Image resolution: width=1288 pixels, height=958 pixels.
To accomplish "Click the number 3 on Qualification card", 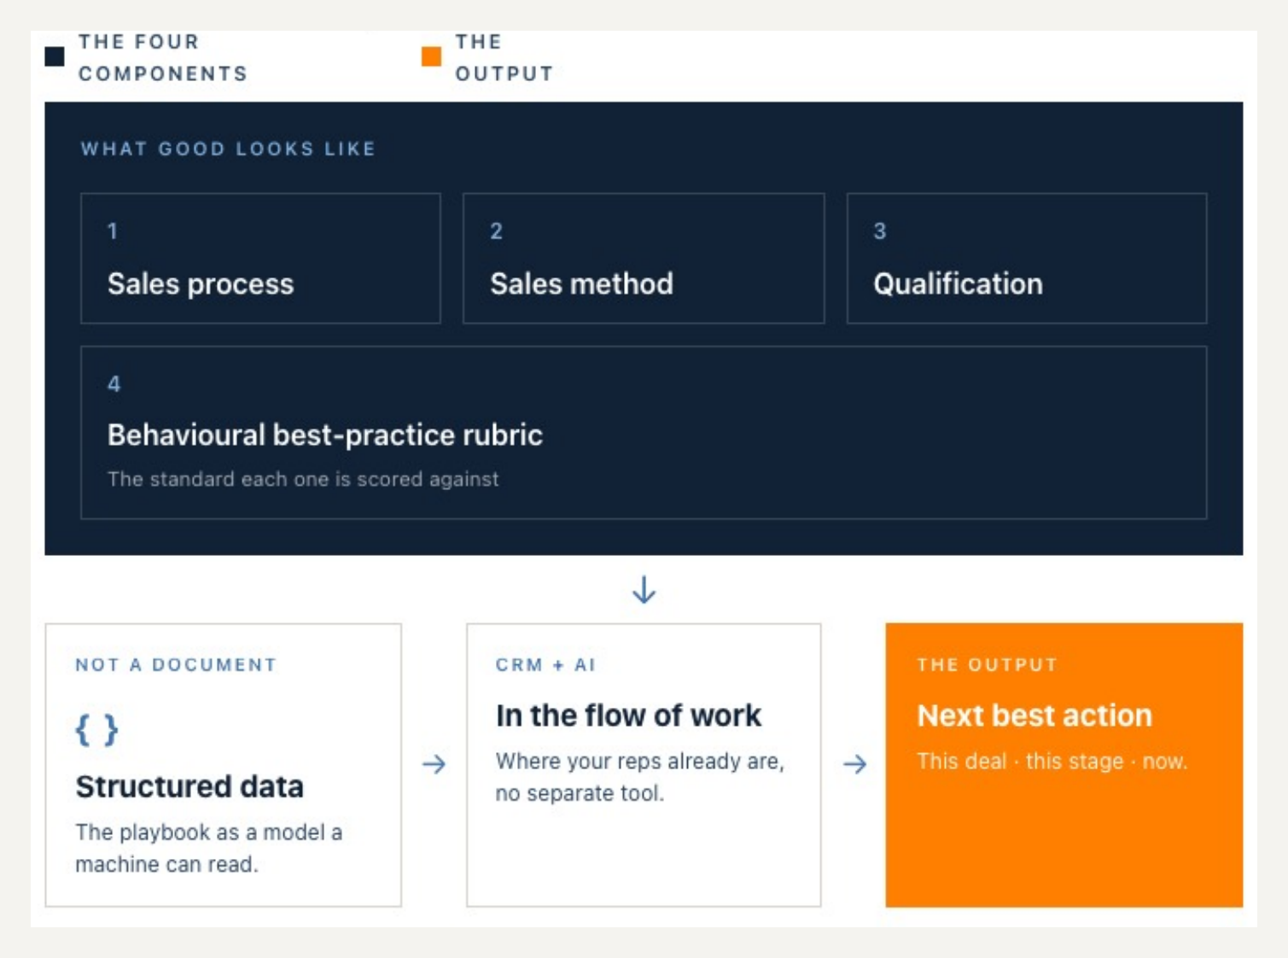I will click(x=880, y=231).
